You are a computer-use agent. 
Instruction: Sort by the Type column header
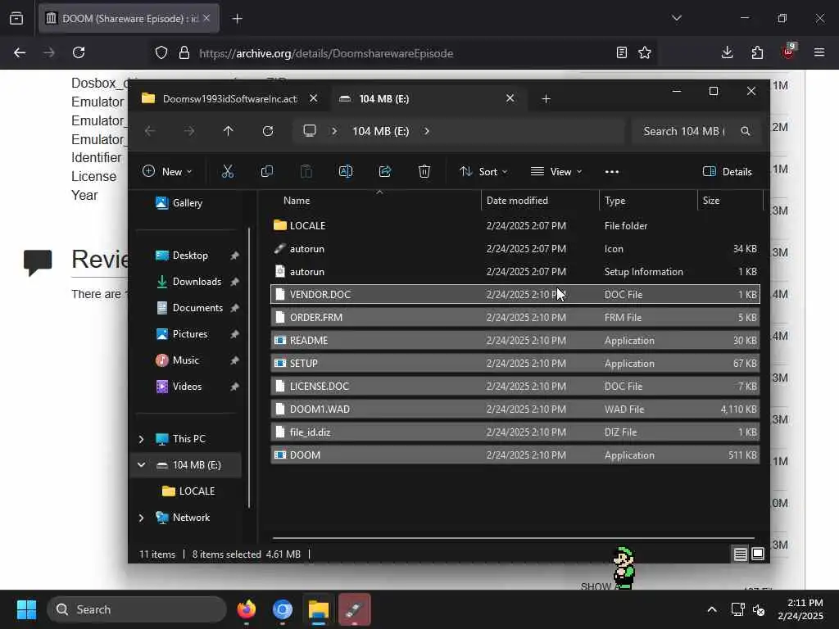(x=615, y=201)
